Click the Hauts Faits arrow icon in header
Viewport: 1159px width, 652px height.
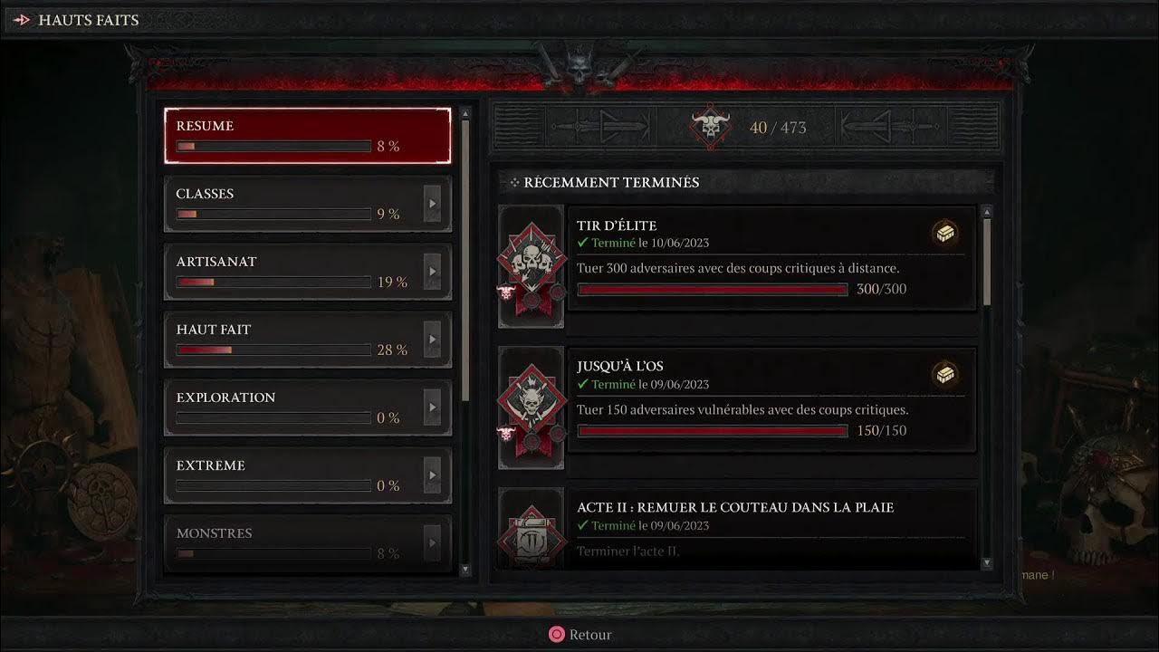pyautogui.click(x=23, y=20)
